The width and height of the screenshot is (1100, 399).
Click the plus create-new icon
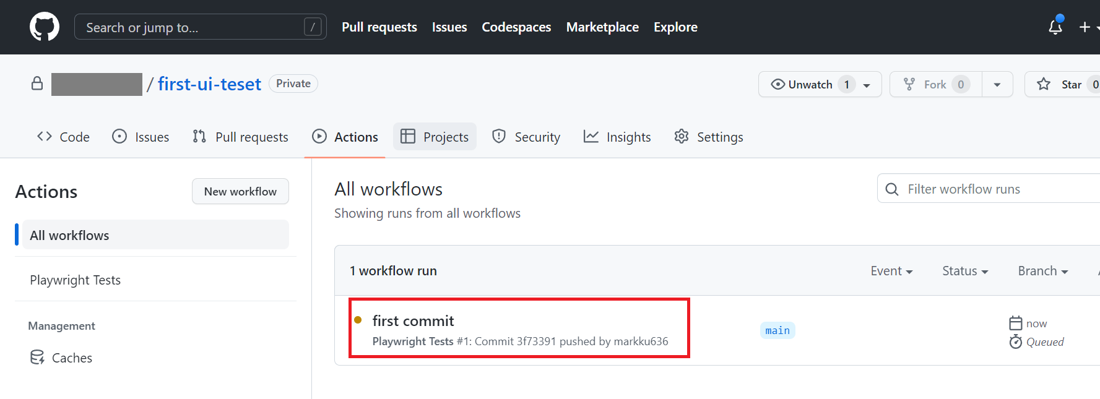1085,27
